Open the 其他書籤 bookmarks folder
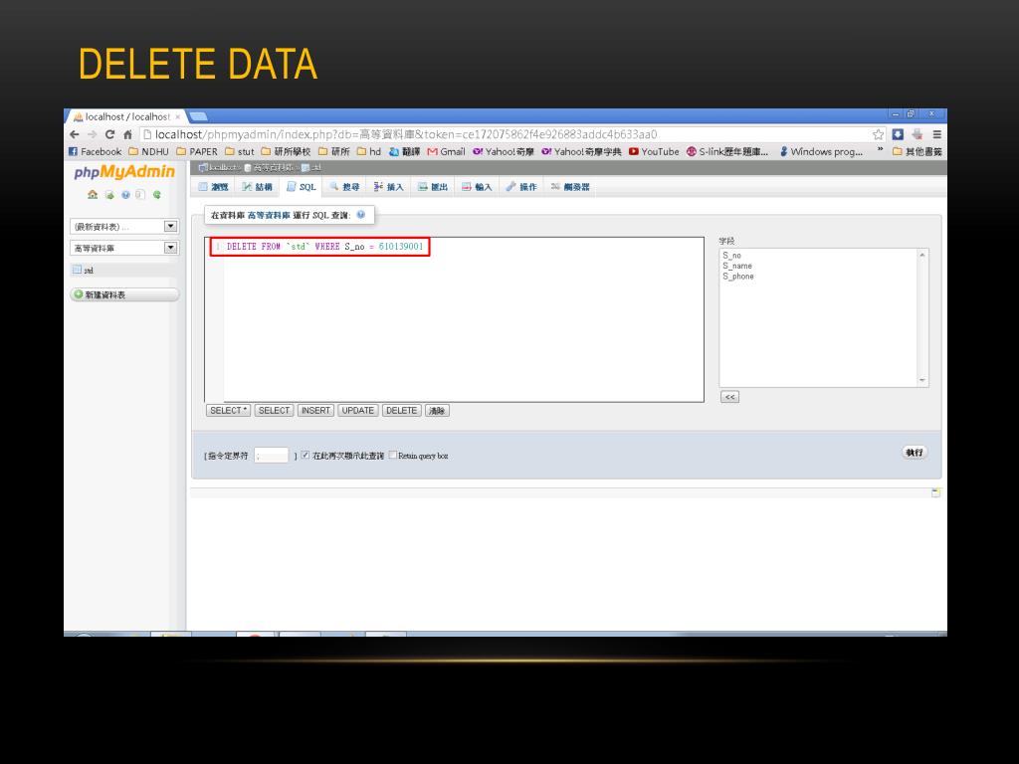This screenshot has height=764, width=1019. [917, 151]
